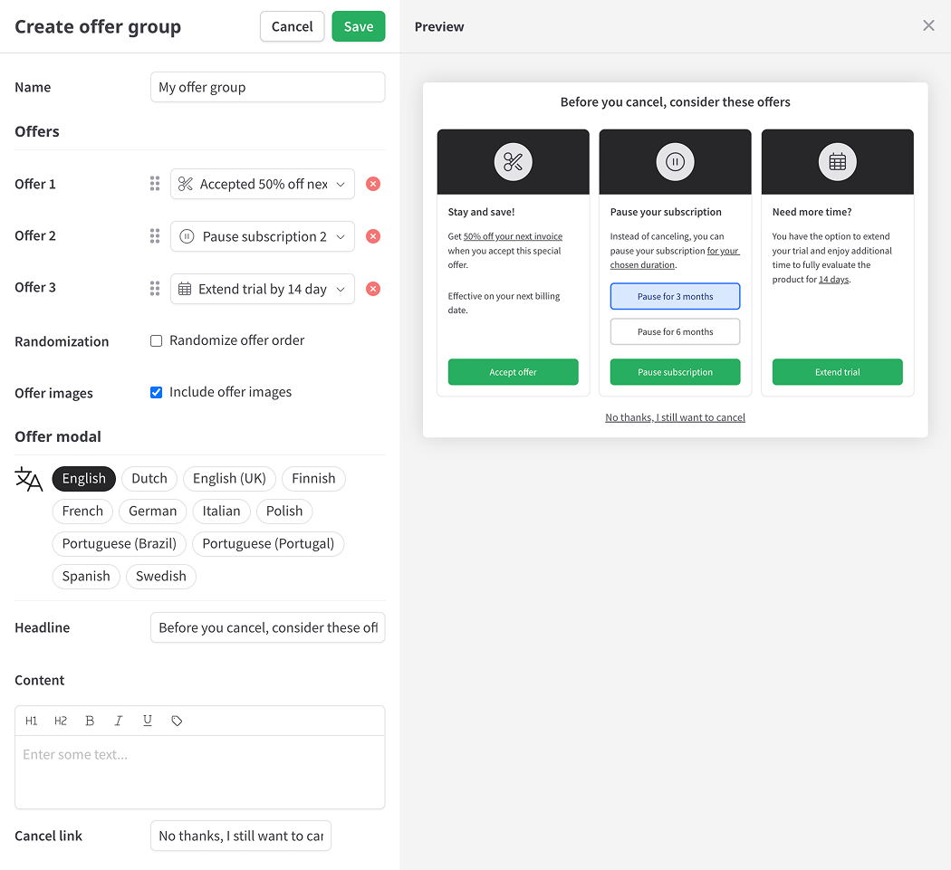This screenshot has height=870, width=951.
Task: Apply H1 heading in the Content editor
Action: [x=31, y=721]
